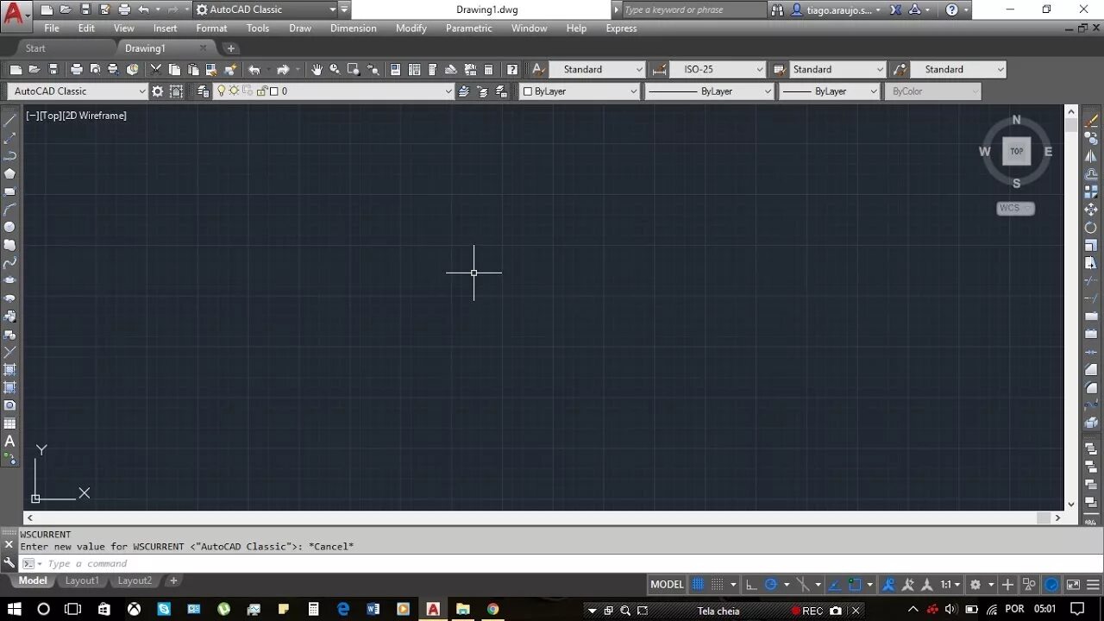Viewport: 1104px width, 621px height.
Task: Toggle snap mode dotted grid icon
Action: [x=718, y=585]
